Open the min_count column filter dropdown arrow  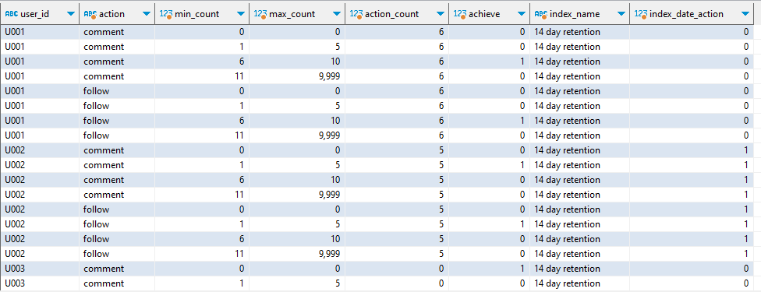(x=241, y=15)
